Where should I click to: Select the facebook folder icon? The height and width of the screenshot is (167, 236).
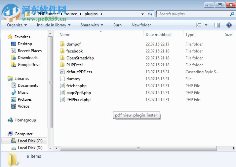coord(62,51)
